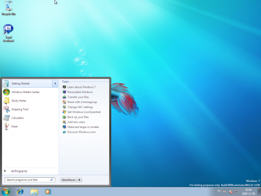261x196 pixels.
Task: Click the Snipping Tool scissors icon
Action: point(6,109)
